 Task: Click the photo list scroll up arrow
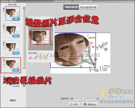click(24, 8)
